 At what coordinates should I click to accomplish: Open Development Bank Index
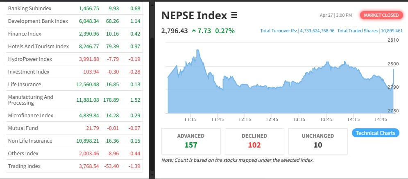38,21
